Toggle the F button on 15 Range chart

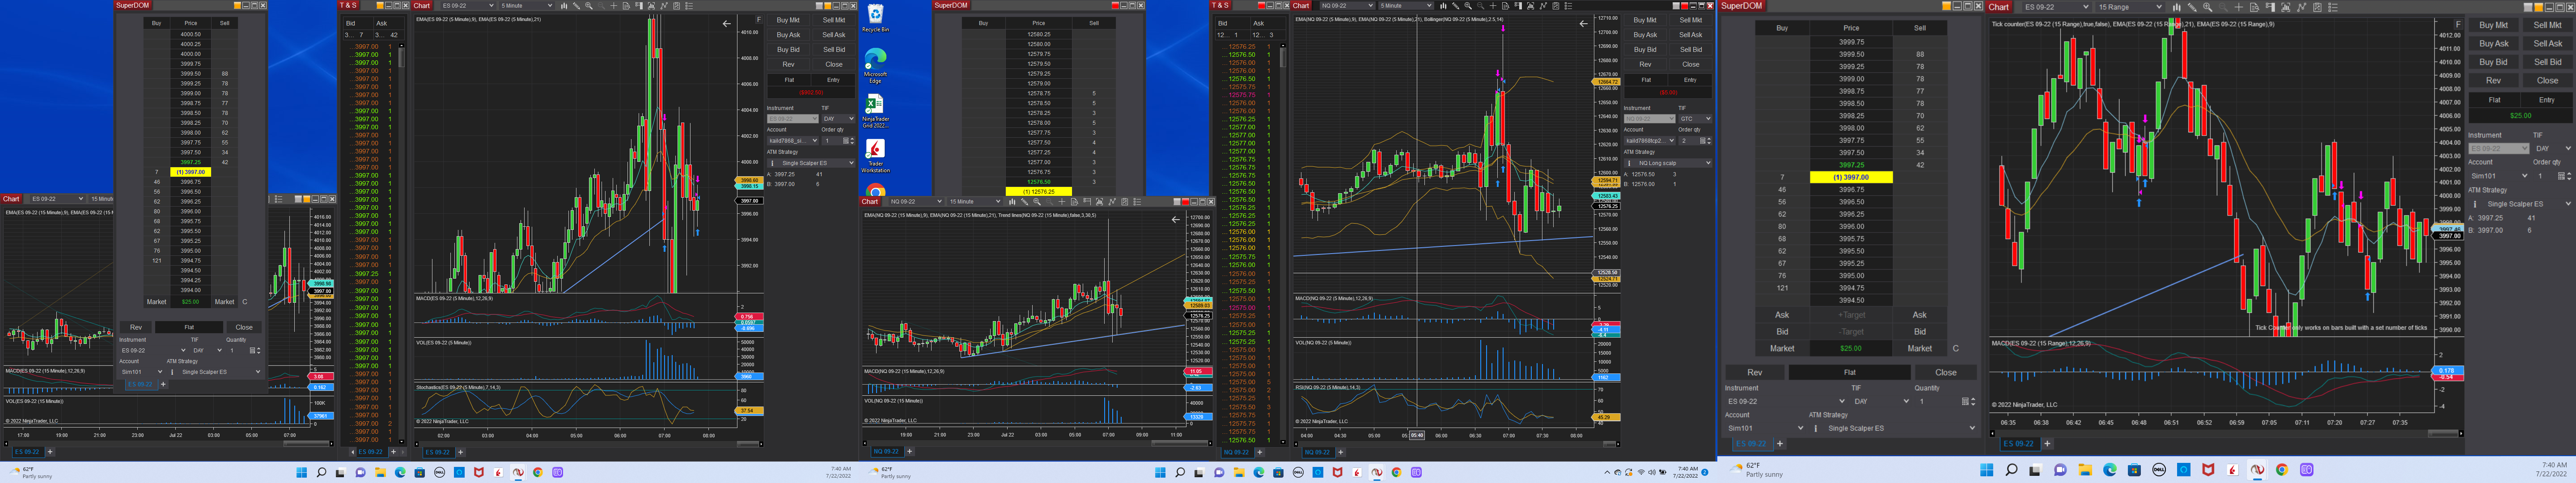pyautogui.click(x=2459, y=24)
